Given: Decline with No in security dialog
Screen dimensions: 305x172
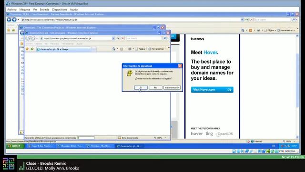Looking at the screenshot, I should point(155,87).
